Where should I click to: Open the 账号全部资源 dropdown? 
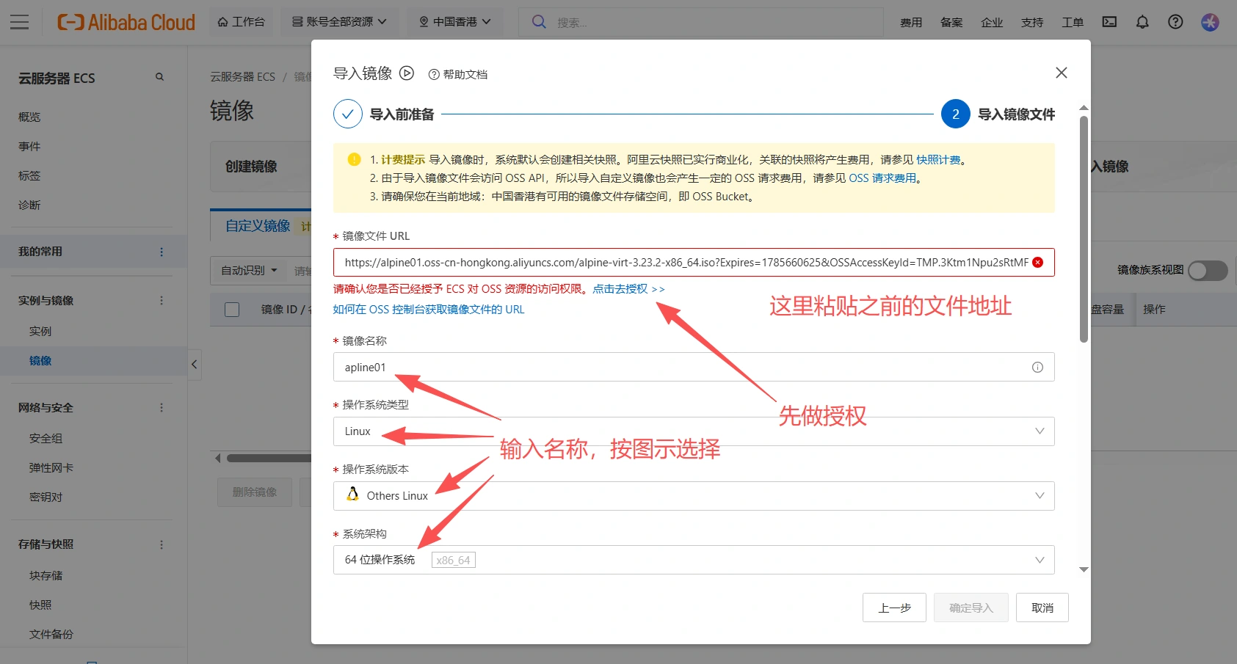pyautogui.click(x=340, y=22)
